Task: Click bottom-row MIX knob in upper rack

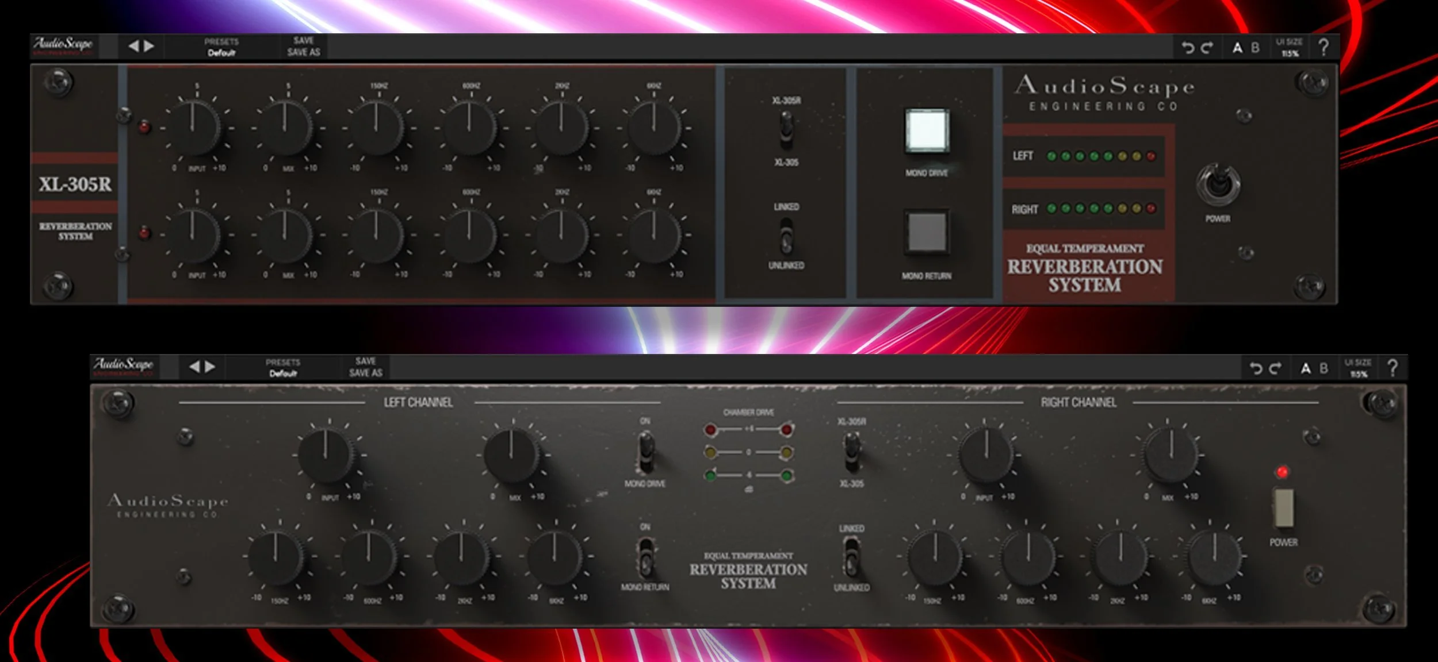Action: (286, 235)
